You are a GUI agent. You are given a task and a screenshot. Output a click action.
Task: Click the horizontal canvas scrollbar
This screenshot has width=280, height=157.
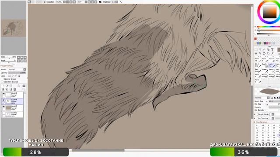[98, 150]
